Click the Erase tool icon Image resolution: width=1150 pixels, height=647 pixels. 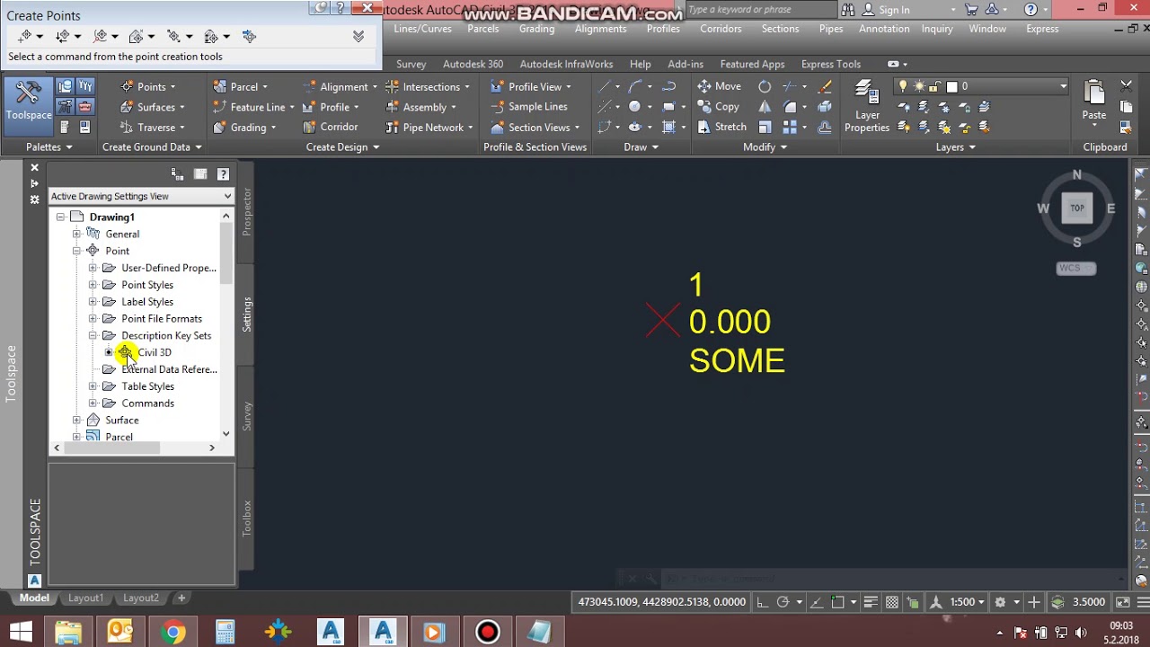[825, 86]
